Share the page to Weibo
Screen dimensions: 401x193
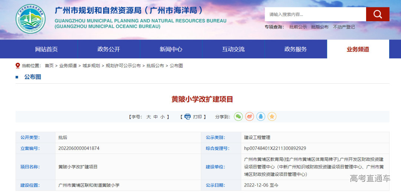(250, 117)
